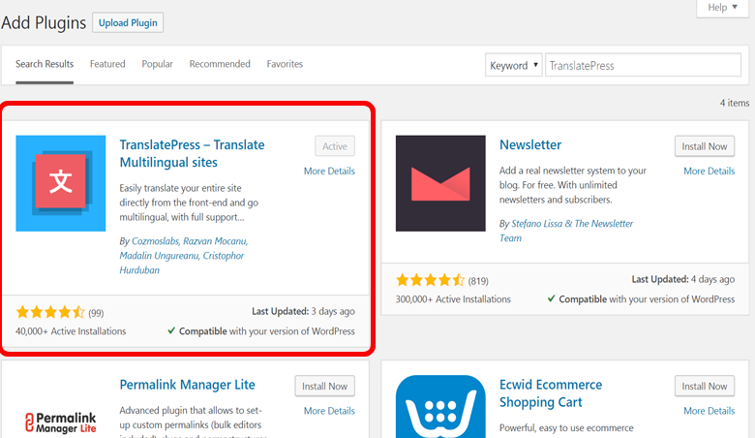Switch to the Search Results tab
This screenshot has height=438, width=755.
click(x=45, y=64)
